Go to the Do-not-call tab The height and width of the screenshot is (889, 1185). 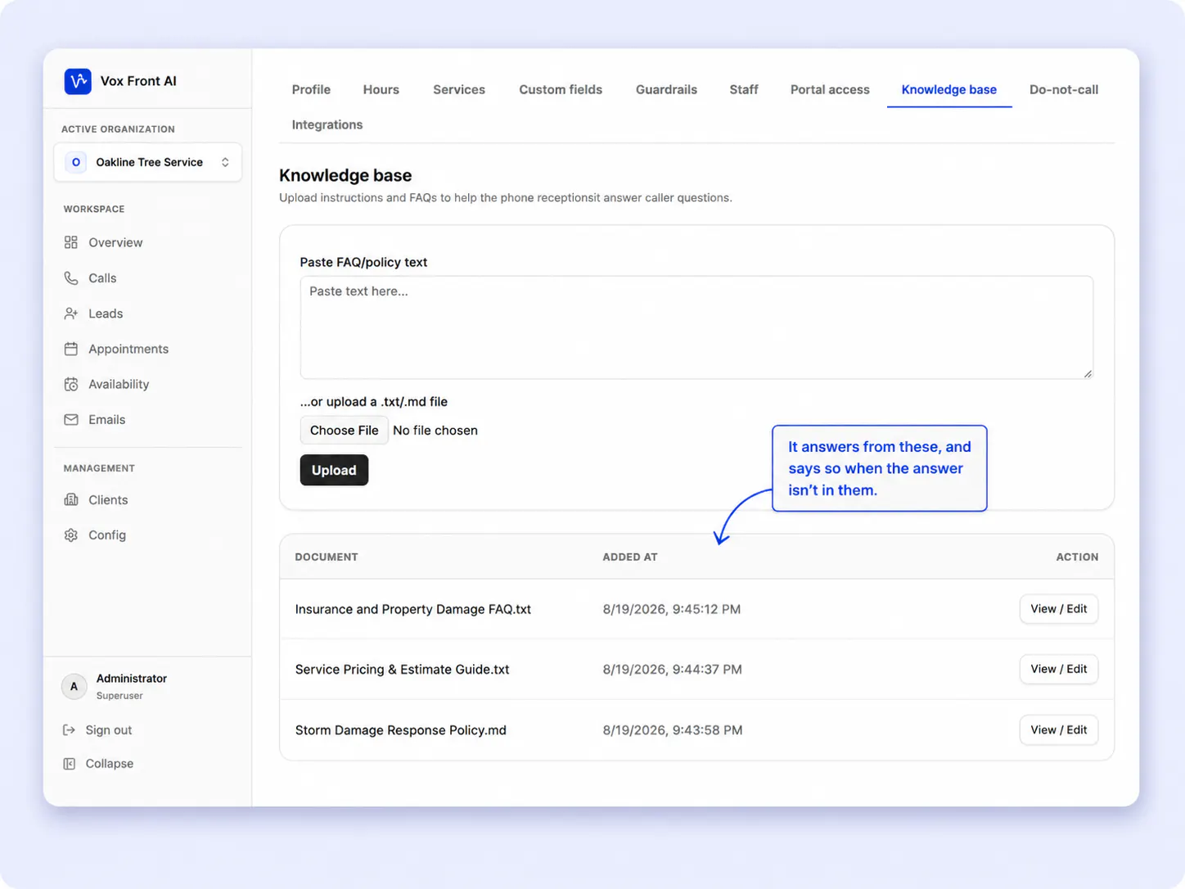1064,90
